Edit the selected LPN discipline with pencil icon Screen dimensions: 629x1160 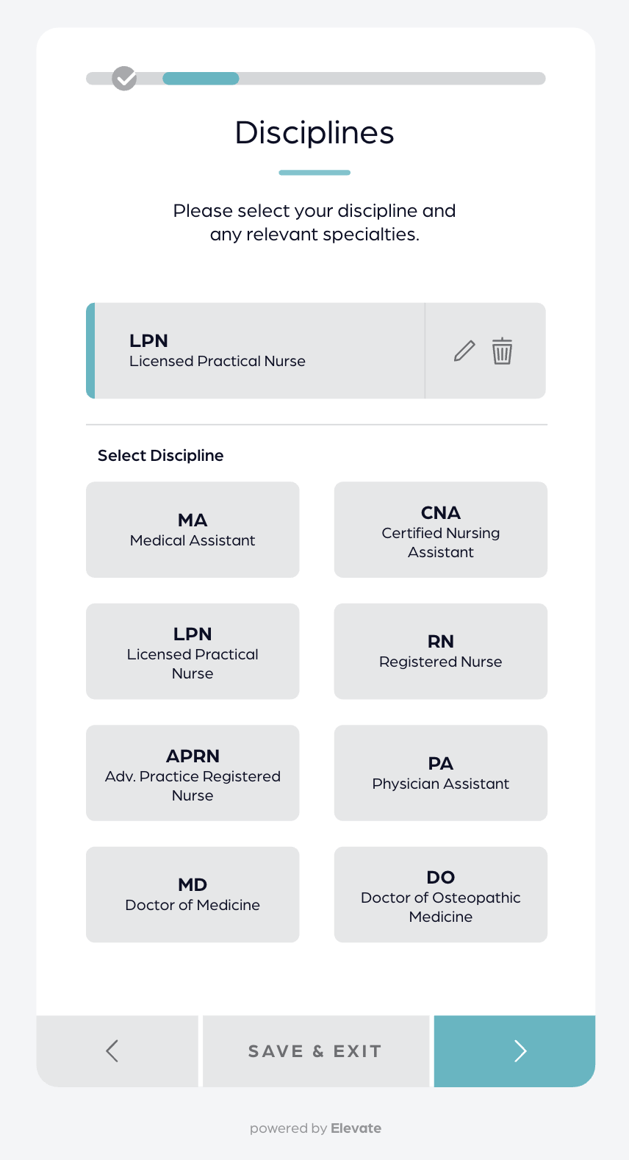[x=464, y=351]
